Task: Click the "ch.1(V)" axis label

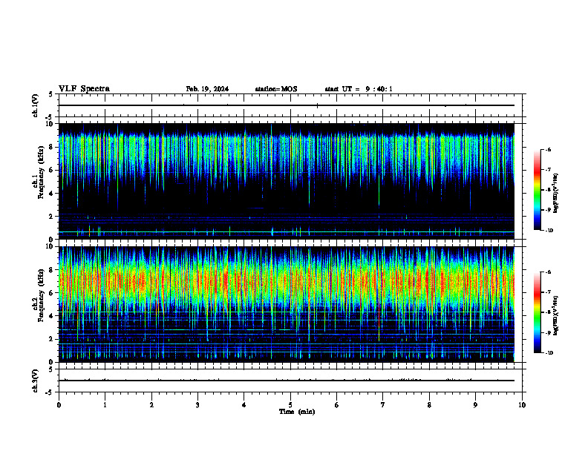Action: (x=36, y=105)
